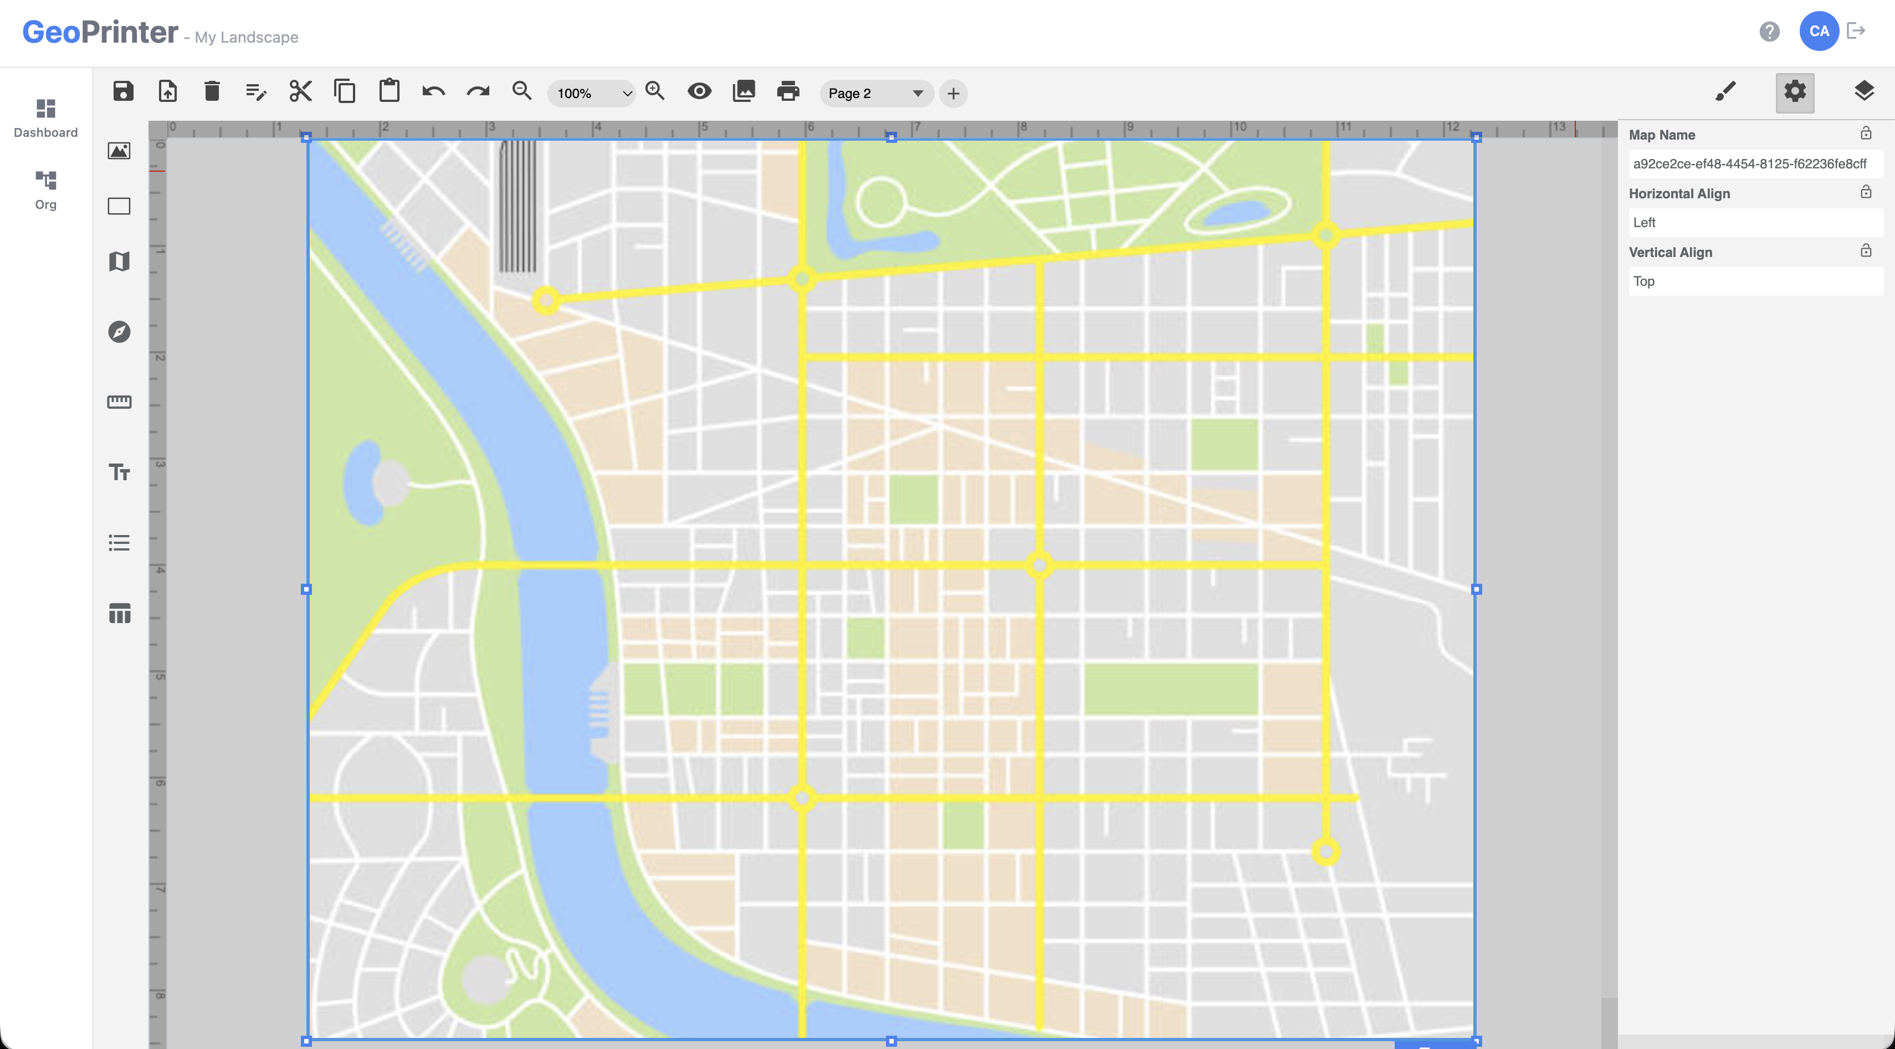This screenshot has width=1895, height=1049.
Task: Click the Copy icon
Action: click(344, 92)
